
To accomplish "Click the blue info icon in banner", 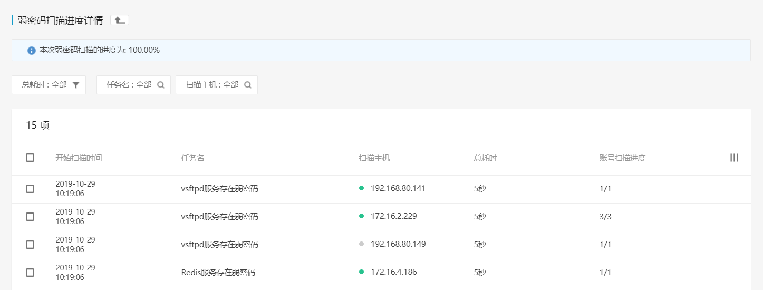I will click(32, 51).
